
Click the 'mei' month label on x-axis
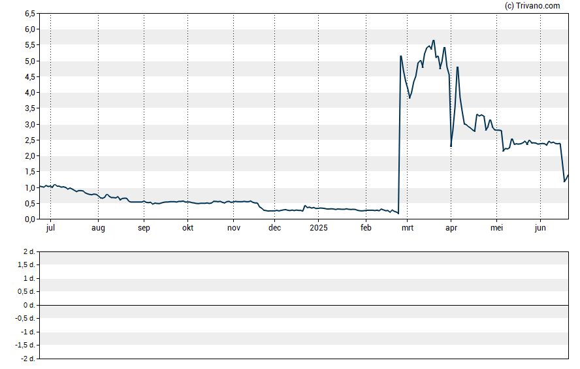pyautogui.click(x=496, y=228)
